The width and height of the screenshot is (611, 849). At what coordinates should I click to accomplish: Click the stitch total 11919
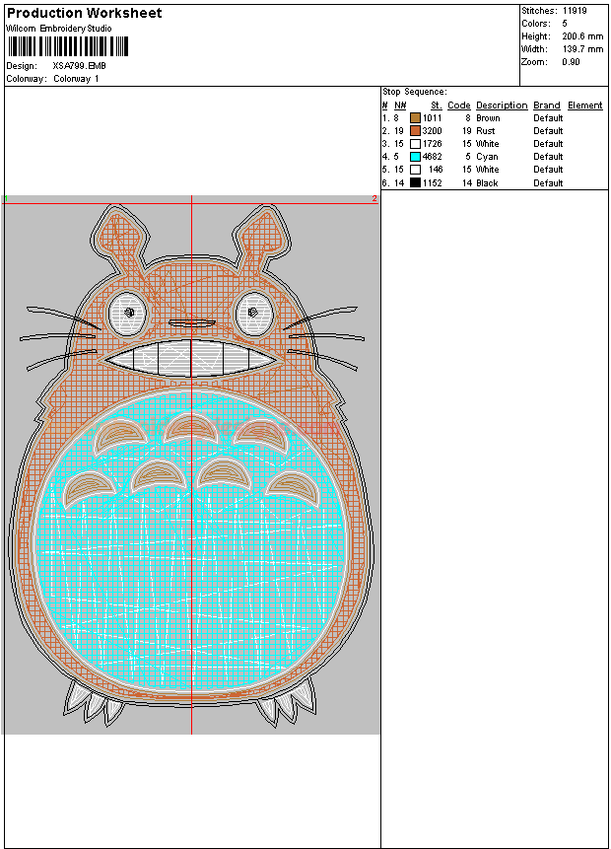pyautogui.click(x=575, y=10)
